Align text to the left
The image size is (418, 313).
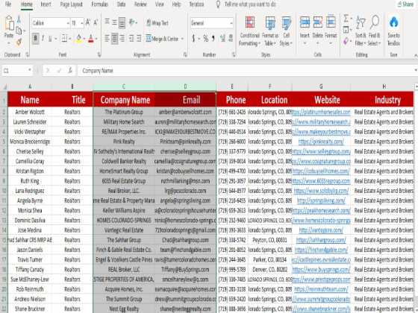click(107, 39)
